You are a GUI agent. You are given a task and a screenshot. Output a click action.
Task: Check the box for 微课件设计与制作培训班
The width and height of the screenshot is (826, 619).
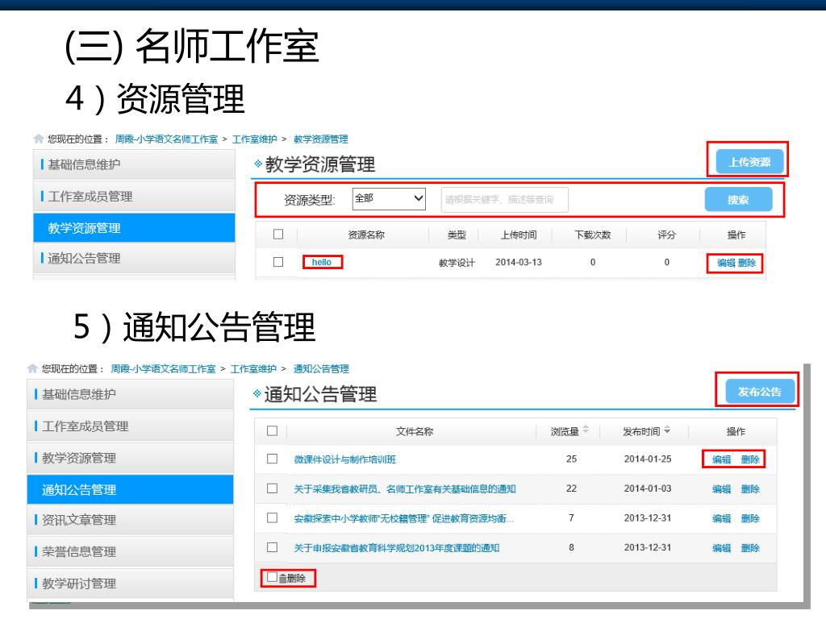(x=272, y=459)
